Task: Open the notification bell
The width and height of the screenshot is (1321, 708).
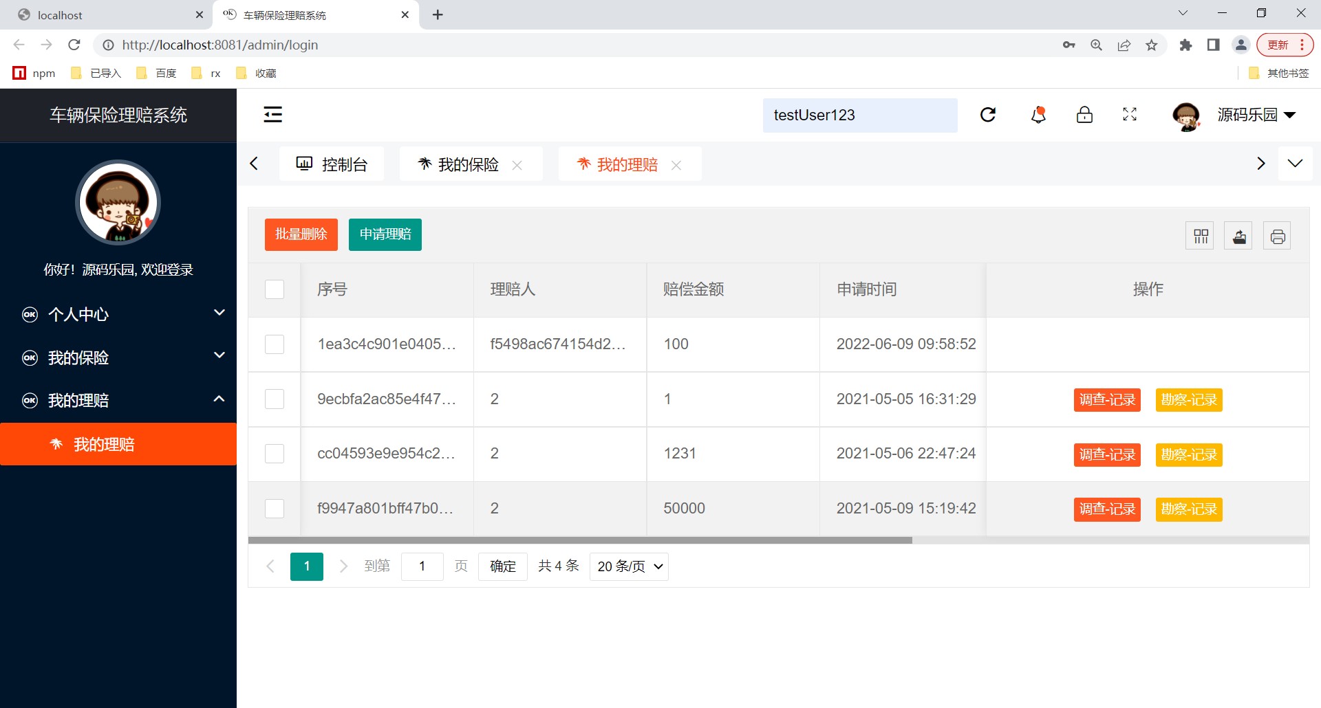Action: [x=1038, y=115]
